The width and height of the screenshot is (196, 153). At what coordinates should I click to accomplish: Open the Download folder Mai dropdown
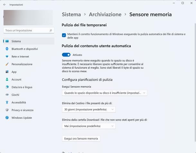[89, 126]
